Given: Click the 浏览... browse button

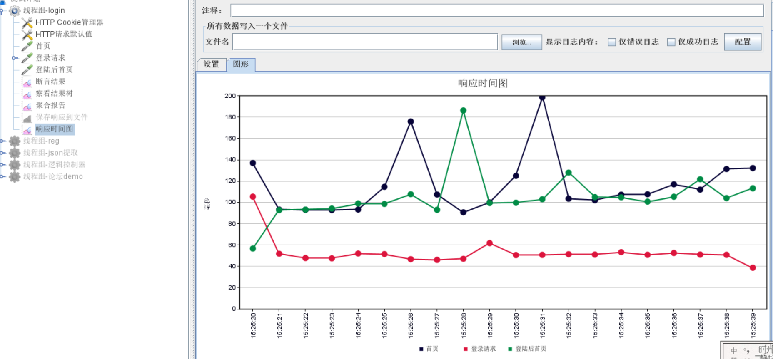Looking at the screenshot, I should 521,42.
